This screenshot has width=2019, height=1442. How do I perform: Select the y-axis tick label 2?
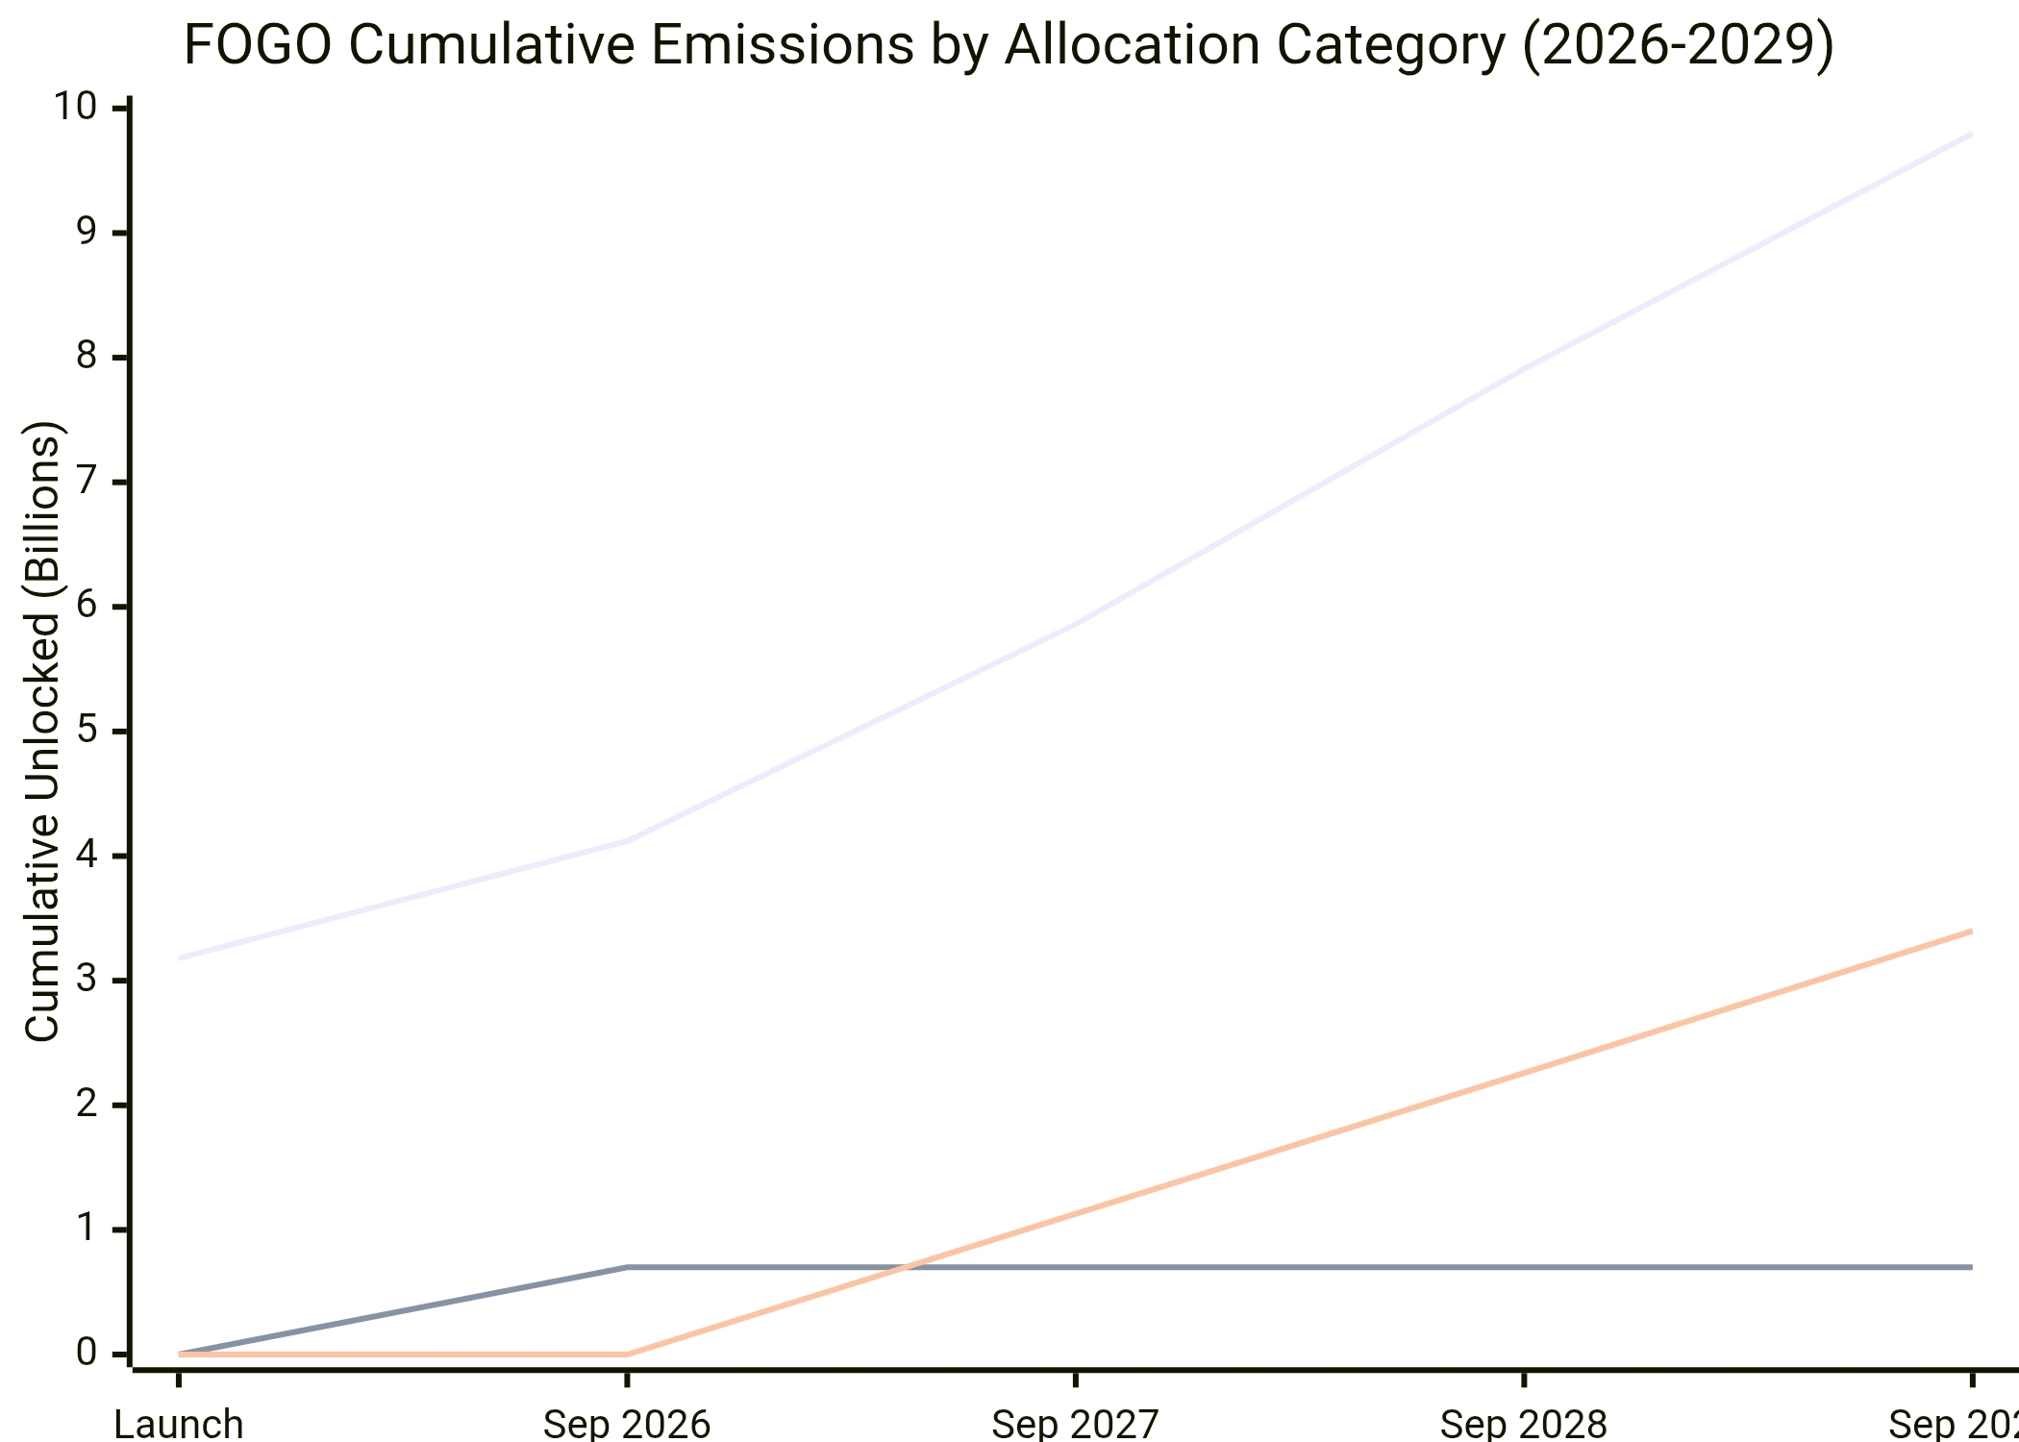pos(87,1105)
